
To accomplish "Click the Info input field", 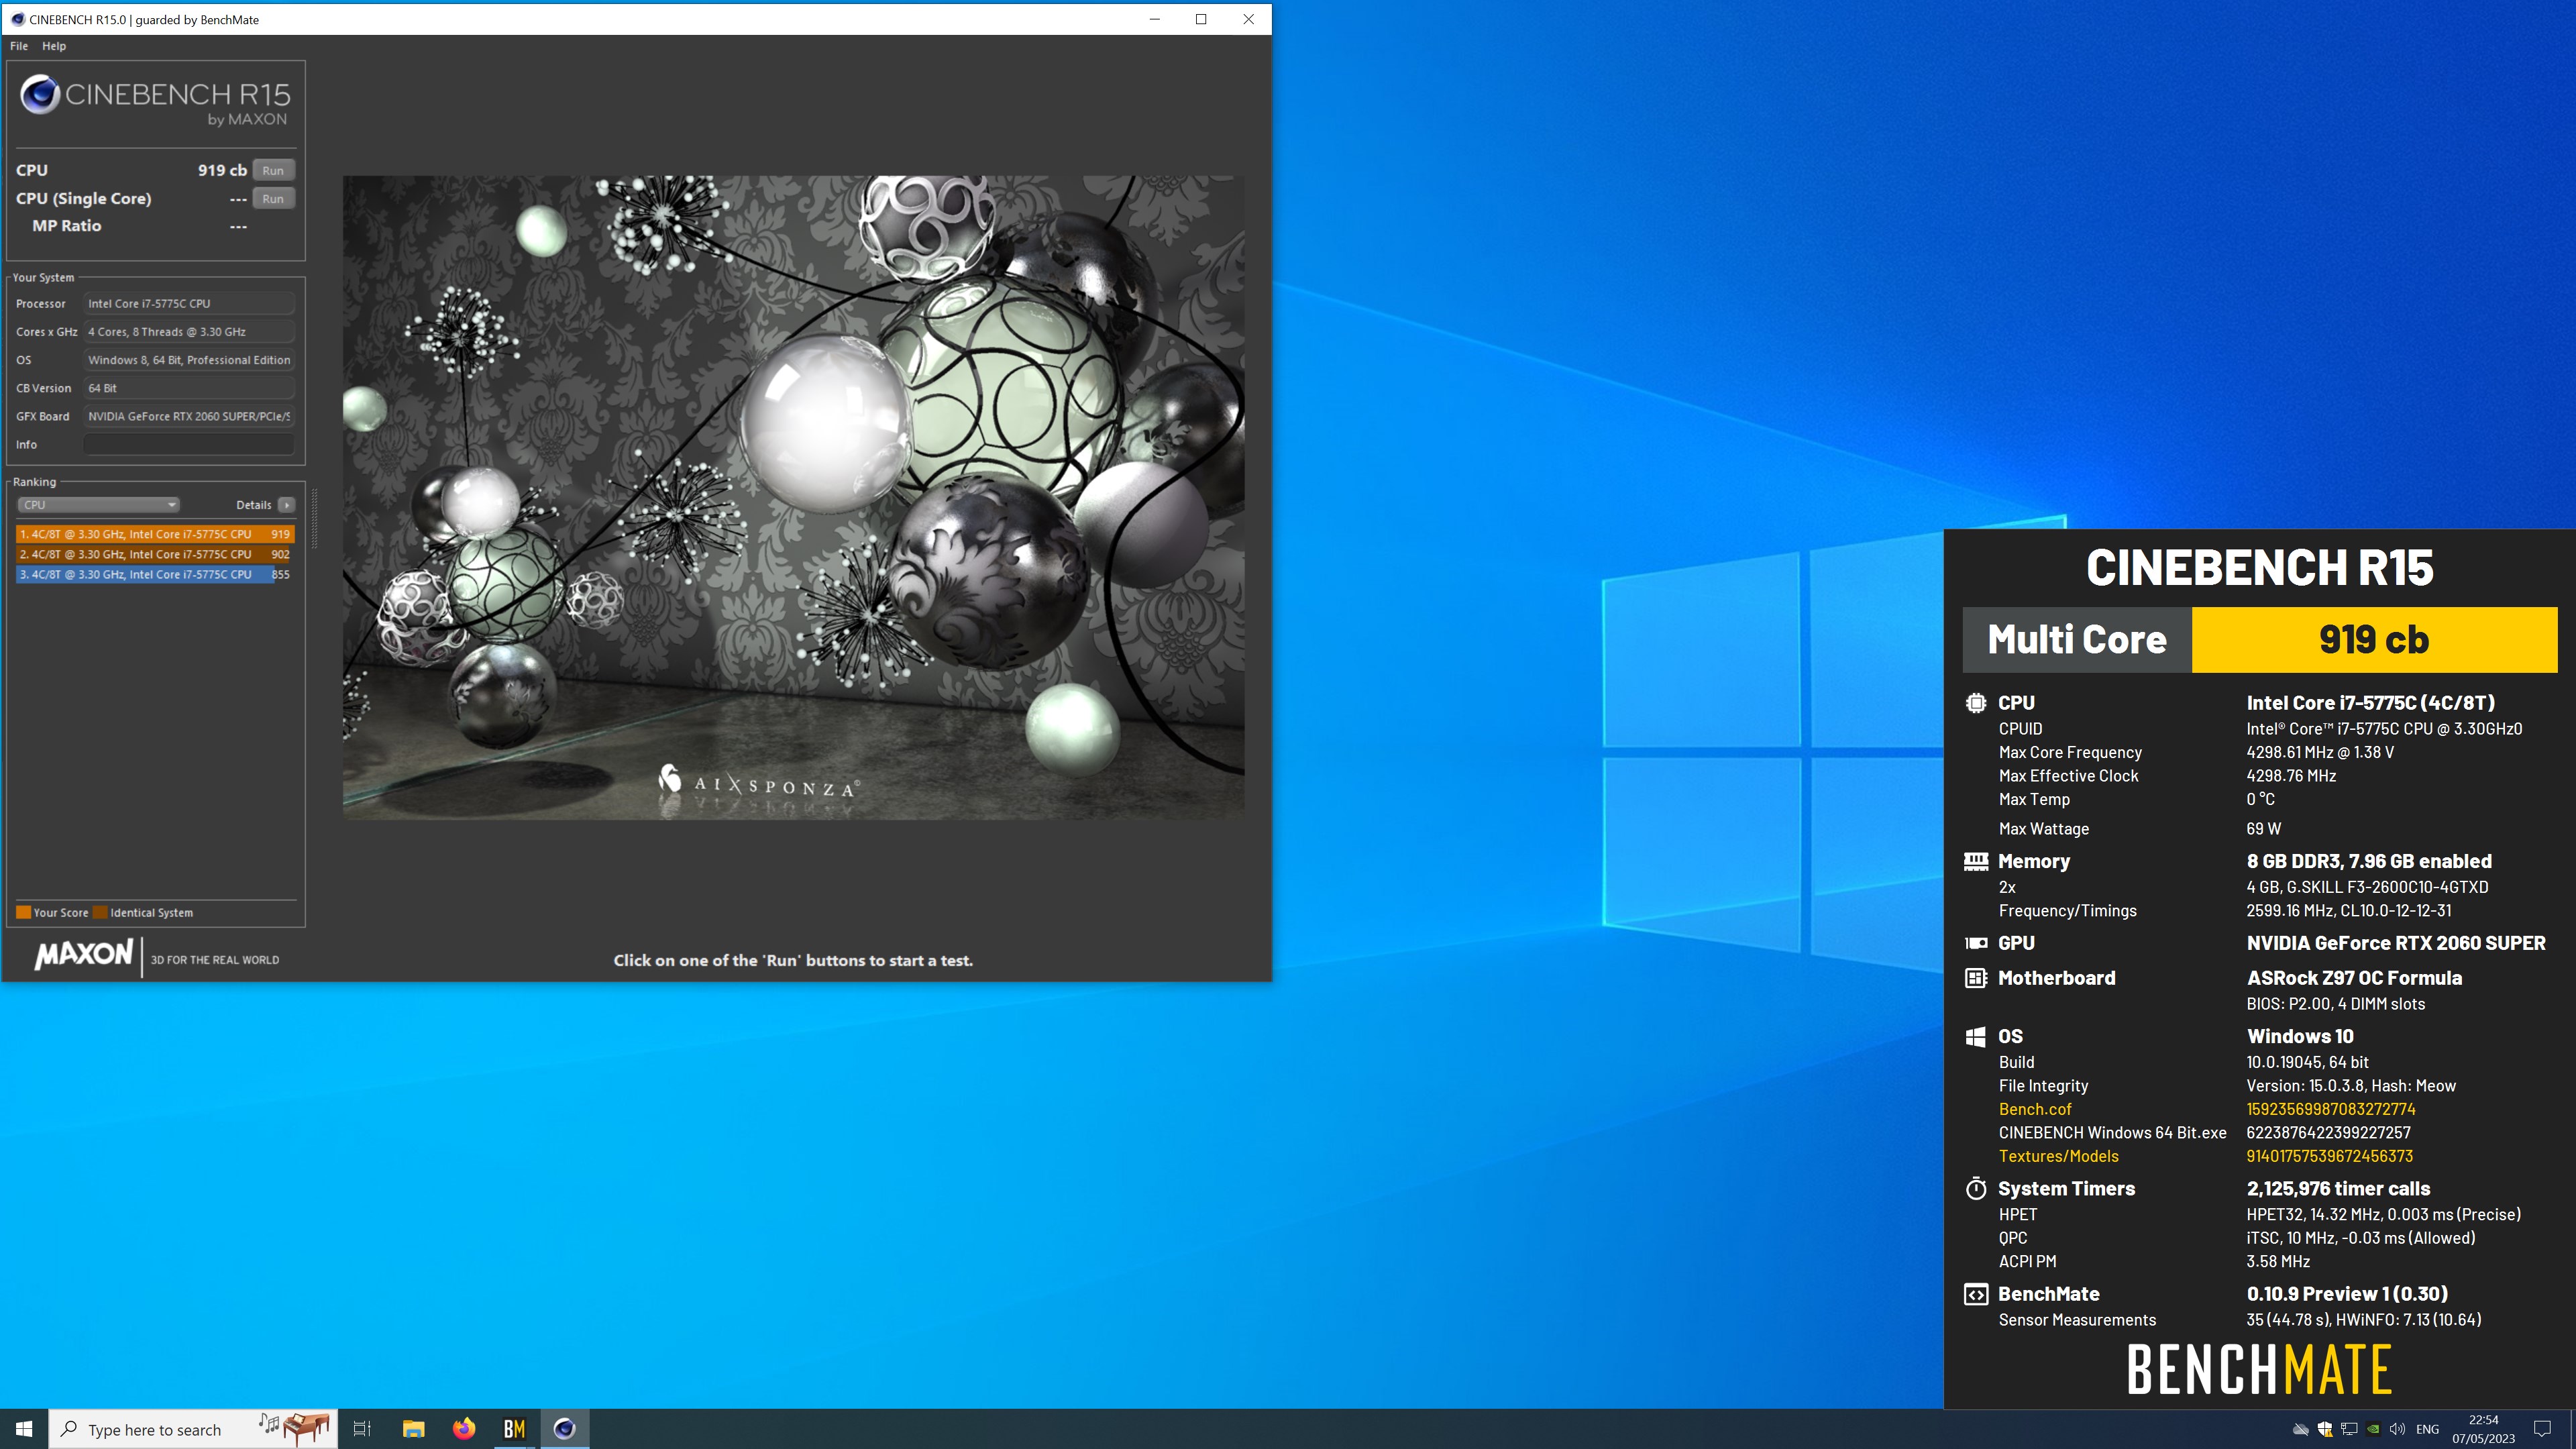I will tap(189, 444).
